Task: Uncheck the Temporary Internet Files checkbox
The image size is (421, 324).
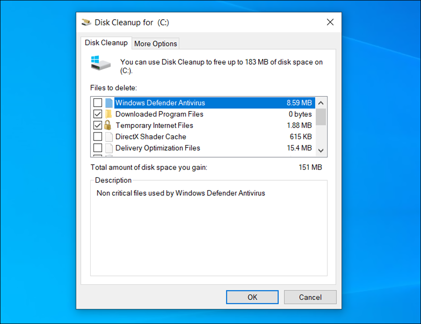Action: click(98, 125)
